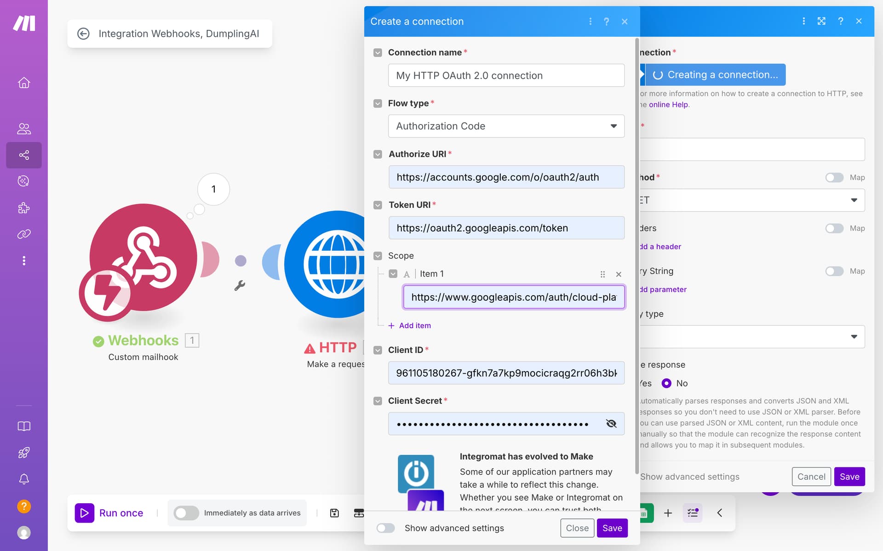Open Notifications bell icon
The width and height of the screenshot is (883, 551).
tap(24, 479)
